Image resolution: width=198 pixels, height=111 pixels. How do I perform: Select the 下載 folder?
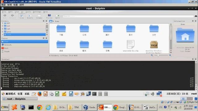(x=61, y=30)
